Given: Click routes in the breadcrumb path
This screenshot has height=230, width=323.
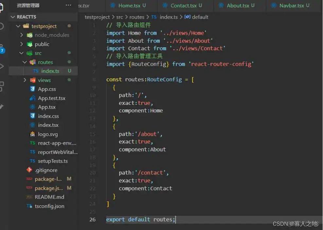Looking at the screenshot, I should tap(137, 17).
